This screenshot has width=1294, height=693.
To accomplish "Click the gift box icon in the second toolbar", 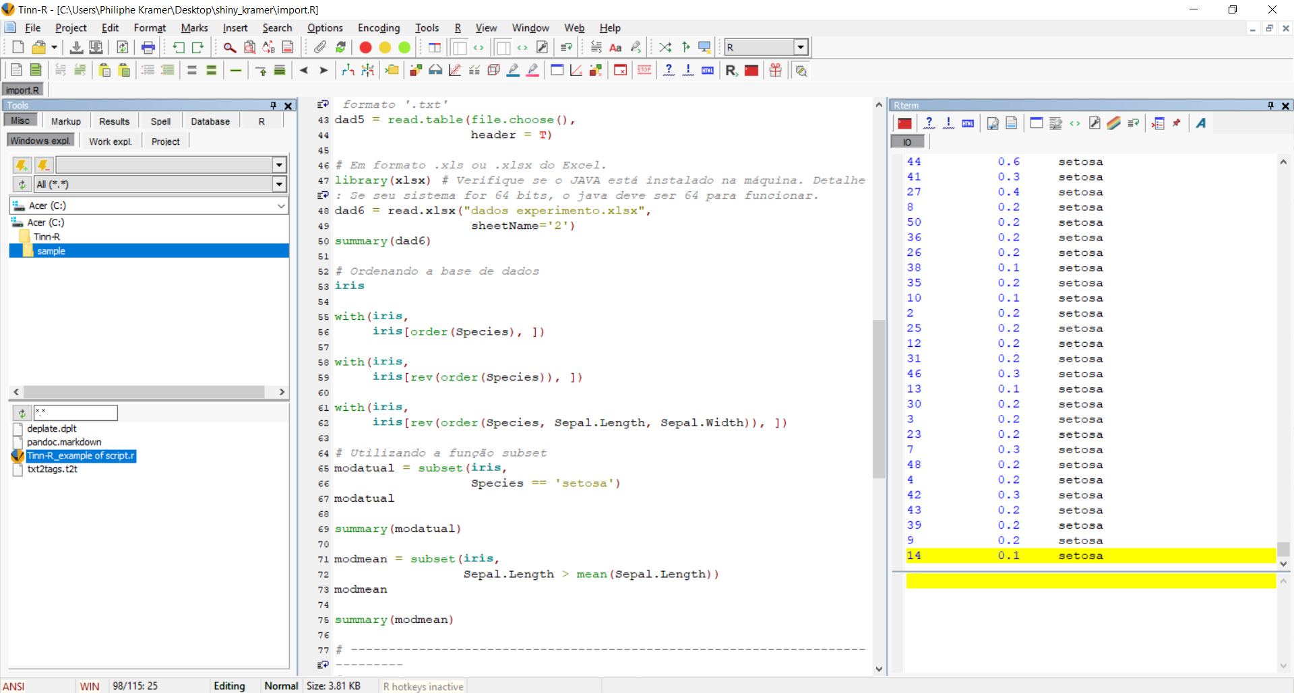I will [776, 70].
